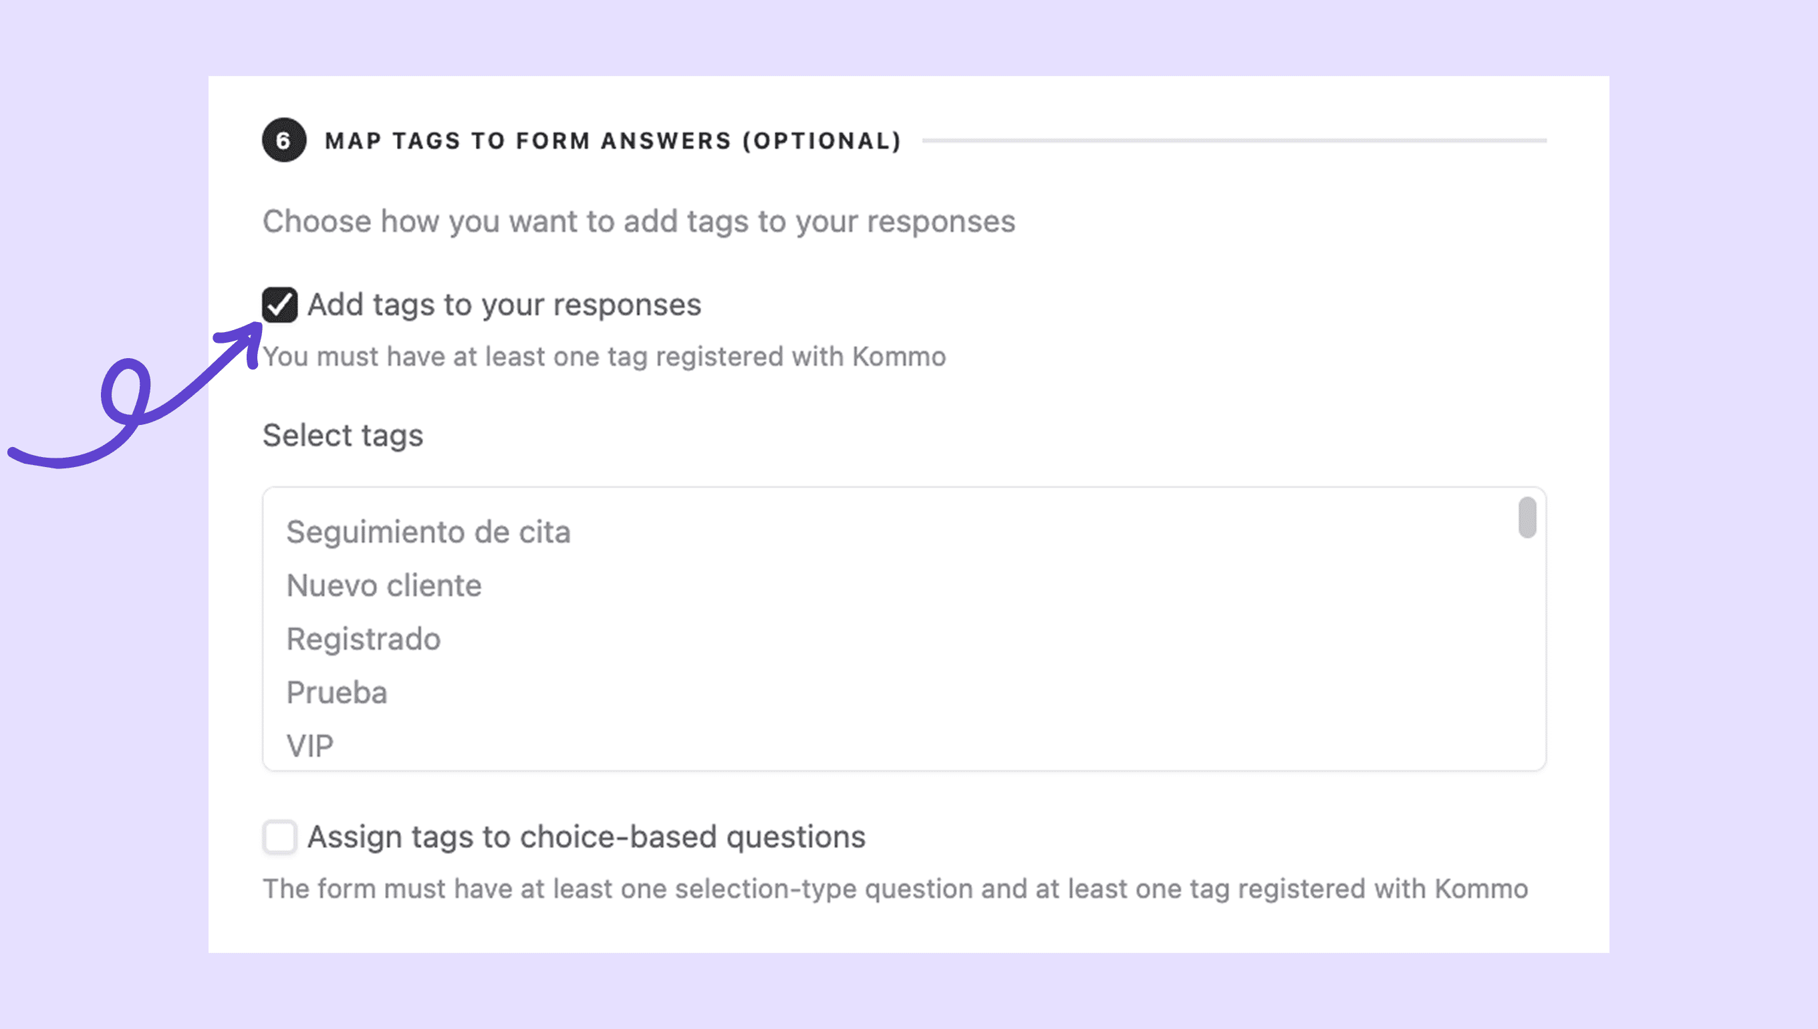The image size is (1818, 1029).
Task: Click the "Assign tags to choice-based questions" label text
Action: tap(586, 837)
